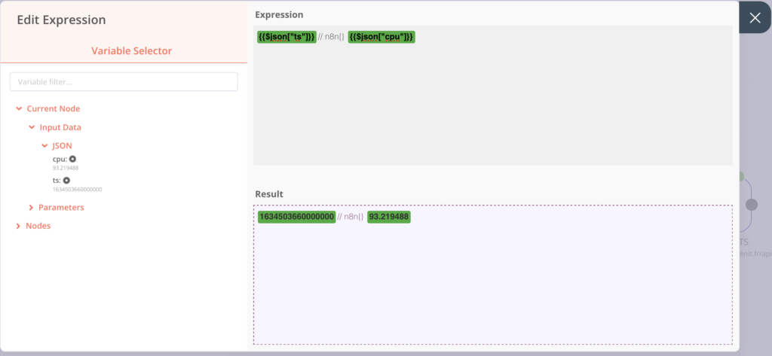Click the JSON tree label
772x356 pixels.
coord(63,146)
